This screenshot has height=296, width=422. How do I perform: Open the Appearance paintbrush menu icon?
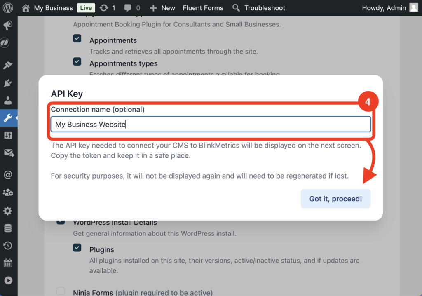coord(8,66)
